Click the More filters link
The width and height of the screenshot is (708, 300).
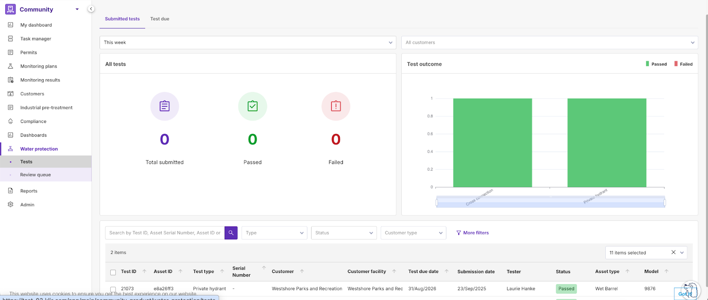(x=473, y=233)
